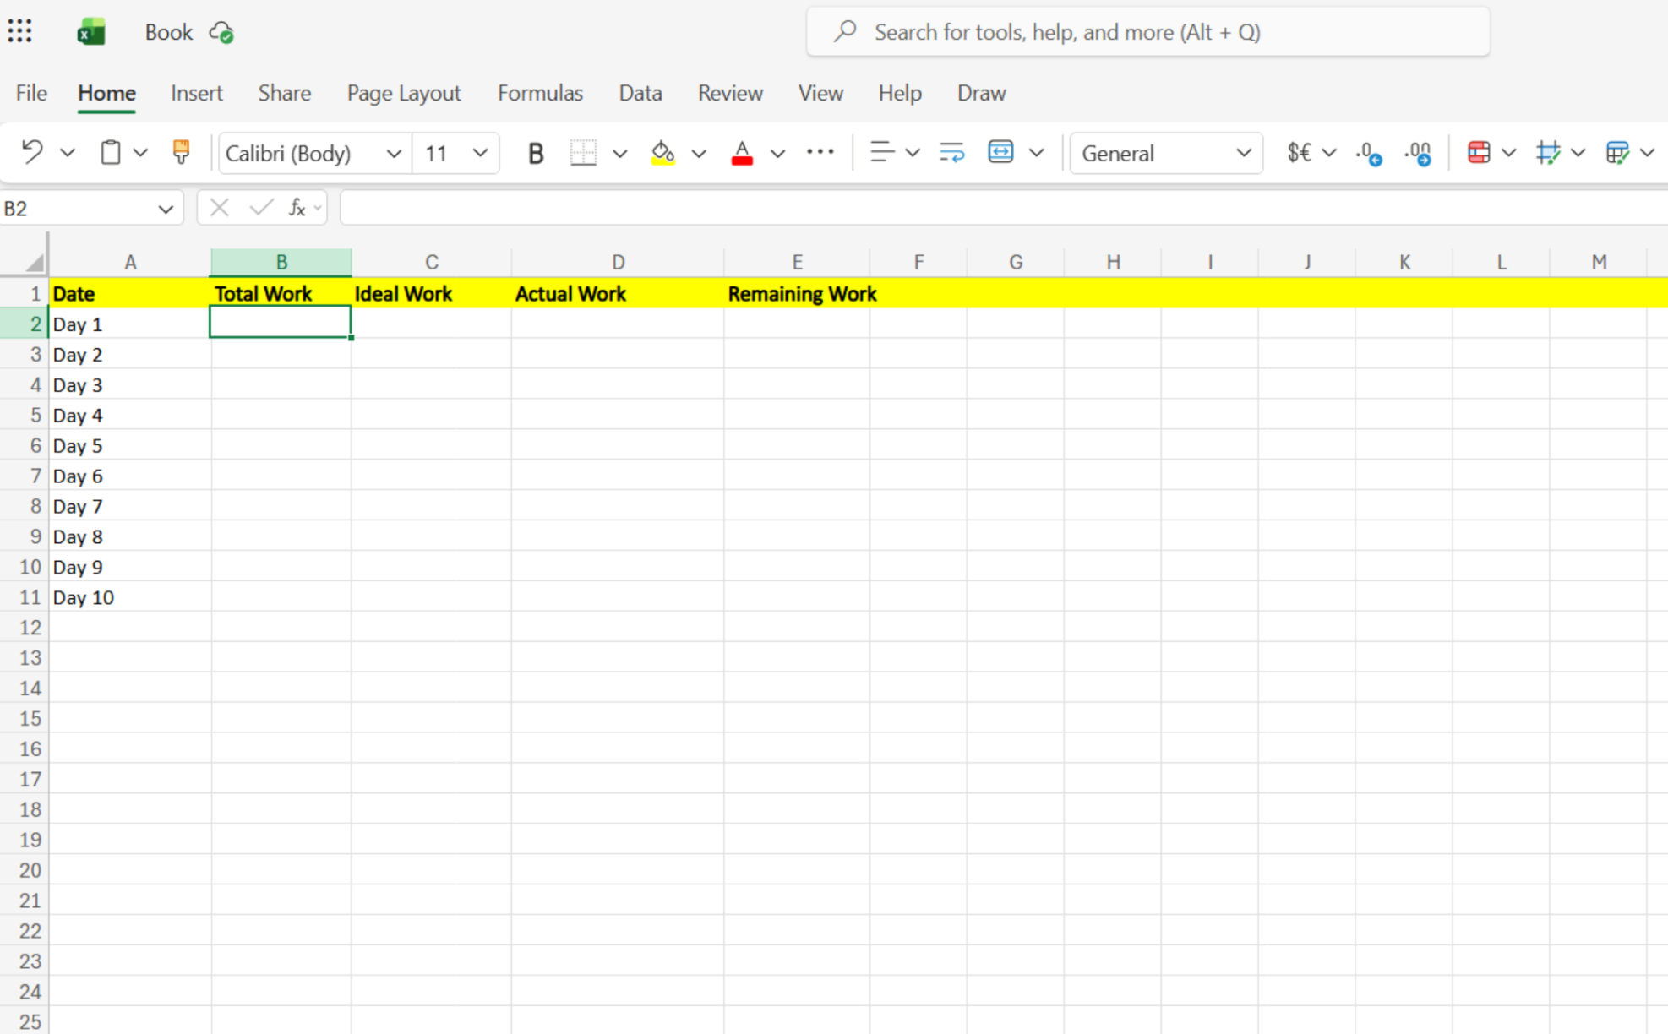Viewport: 1668px width, 1034px height.
Task: Open the View tab
Action: tap(820, 93)
